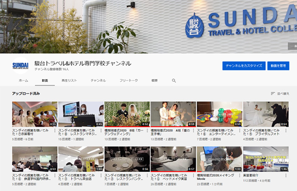This screenshot has height=191, width=297.
Task: Play the balloon animals thumbnail
Action: pos(219,114)
